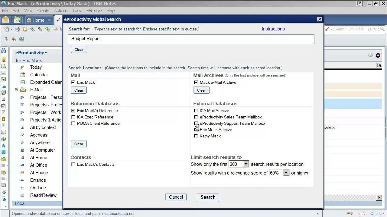The height and width of the screenshot is (217, 387).
Task: Expand the E-Mail tree node
Action: click(x=16, y=90)
